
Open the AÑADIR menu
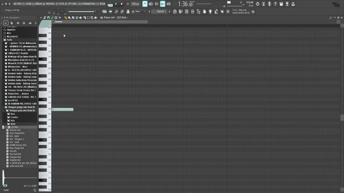(x=41, y=4)
